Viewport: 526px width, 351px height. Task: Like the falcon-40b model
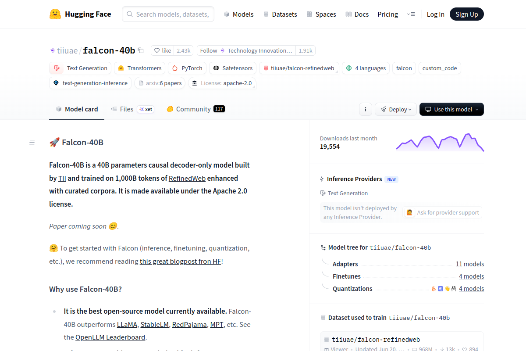[162, 50]
